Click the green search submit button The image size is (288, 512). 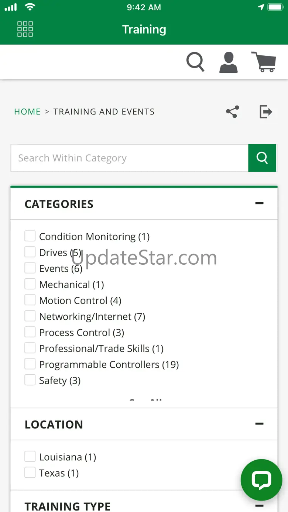click(x=262, y=158)
